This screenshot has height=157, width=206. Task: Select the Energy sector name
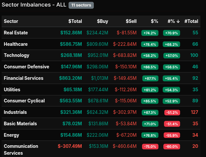click(x=11, y=135)
